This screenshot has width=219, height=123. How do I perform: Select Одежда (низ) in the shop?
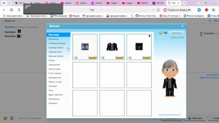55,52
